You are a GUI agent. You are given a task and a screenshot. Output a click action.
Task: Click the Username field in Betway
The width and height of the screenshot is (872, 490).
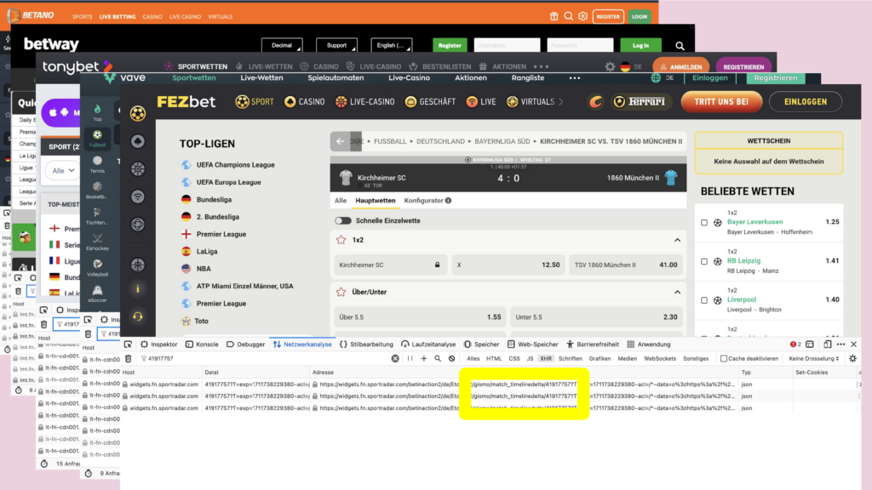[x=507, y=46]
